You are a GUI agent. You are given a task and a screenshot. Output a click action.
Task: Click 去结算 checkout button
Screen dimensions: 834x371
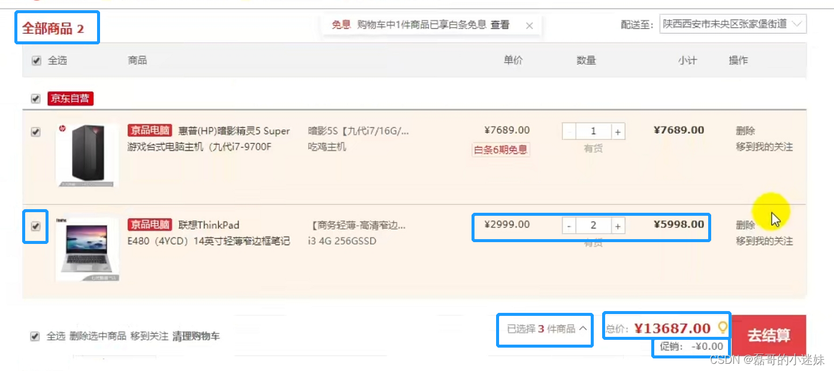coord(769,336)
